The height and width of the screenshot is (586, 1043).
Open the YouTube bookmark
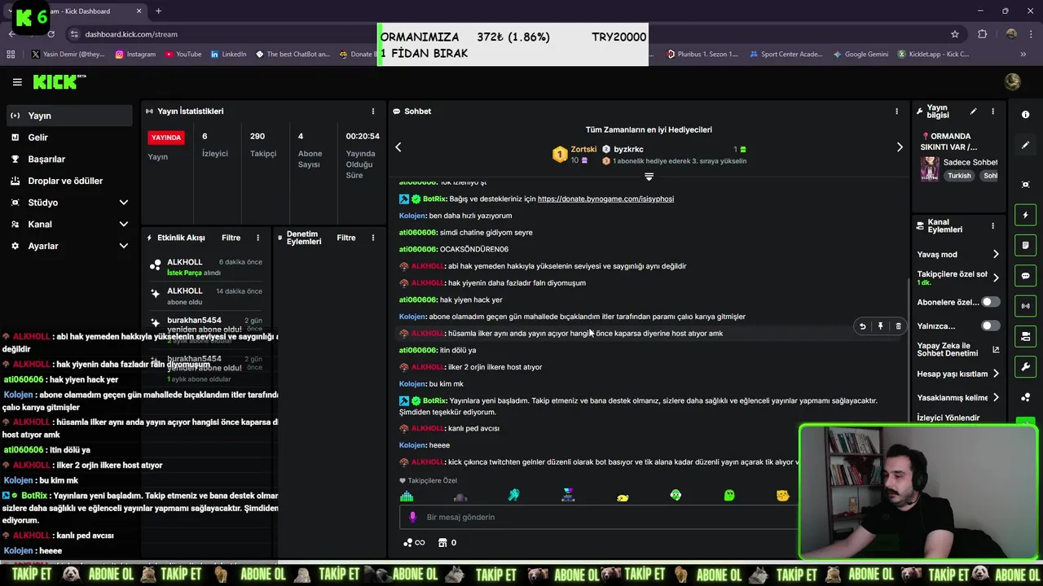183,55
